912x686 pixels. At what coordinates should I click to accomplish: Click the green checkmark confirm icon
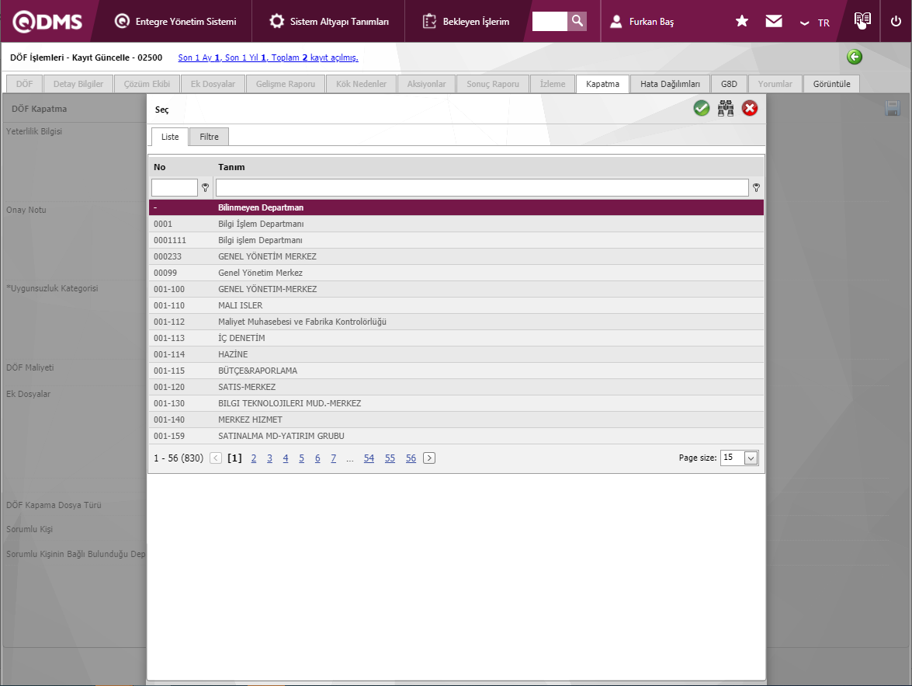(702, 109)
